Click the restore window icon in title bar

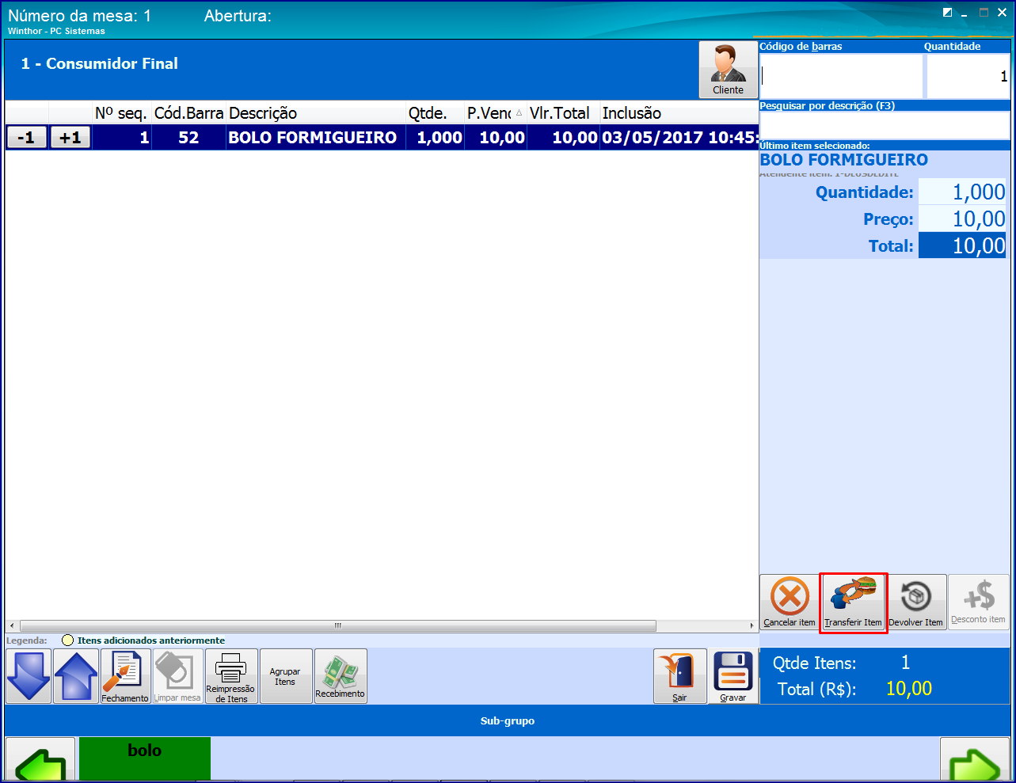(948, 13)
